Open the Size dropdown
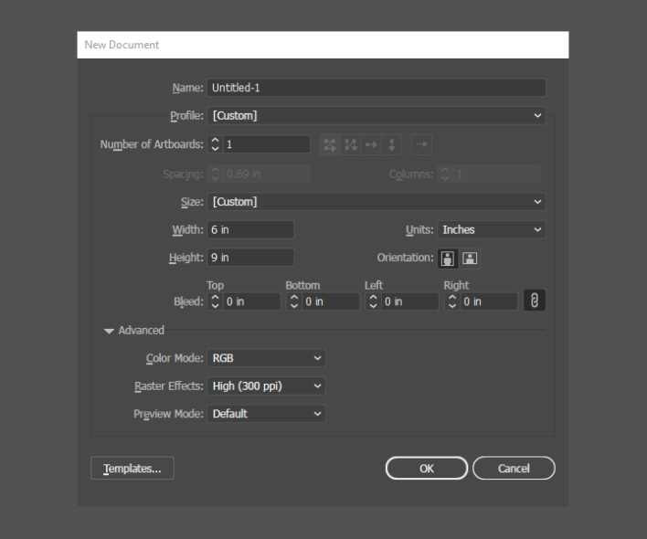Image resolution: width=647 pixels, height=539 pixels. [377, 202]
